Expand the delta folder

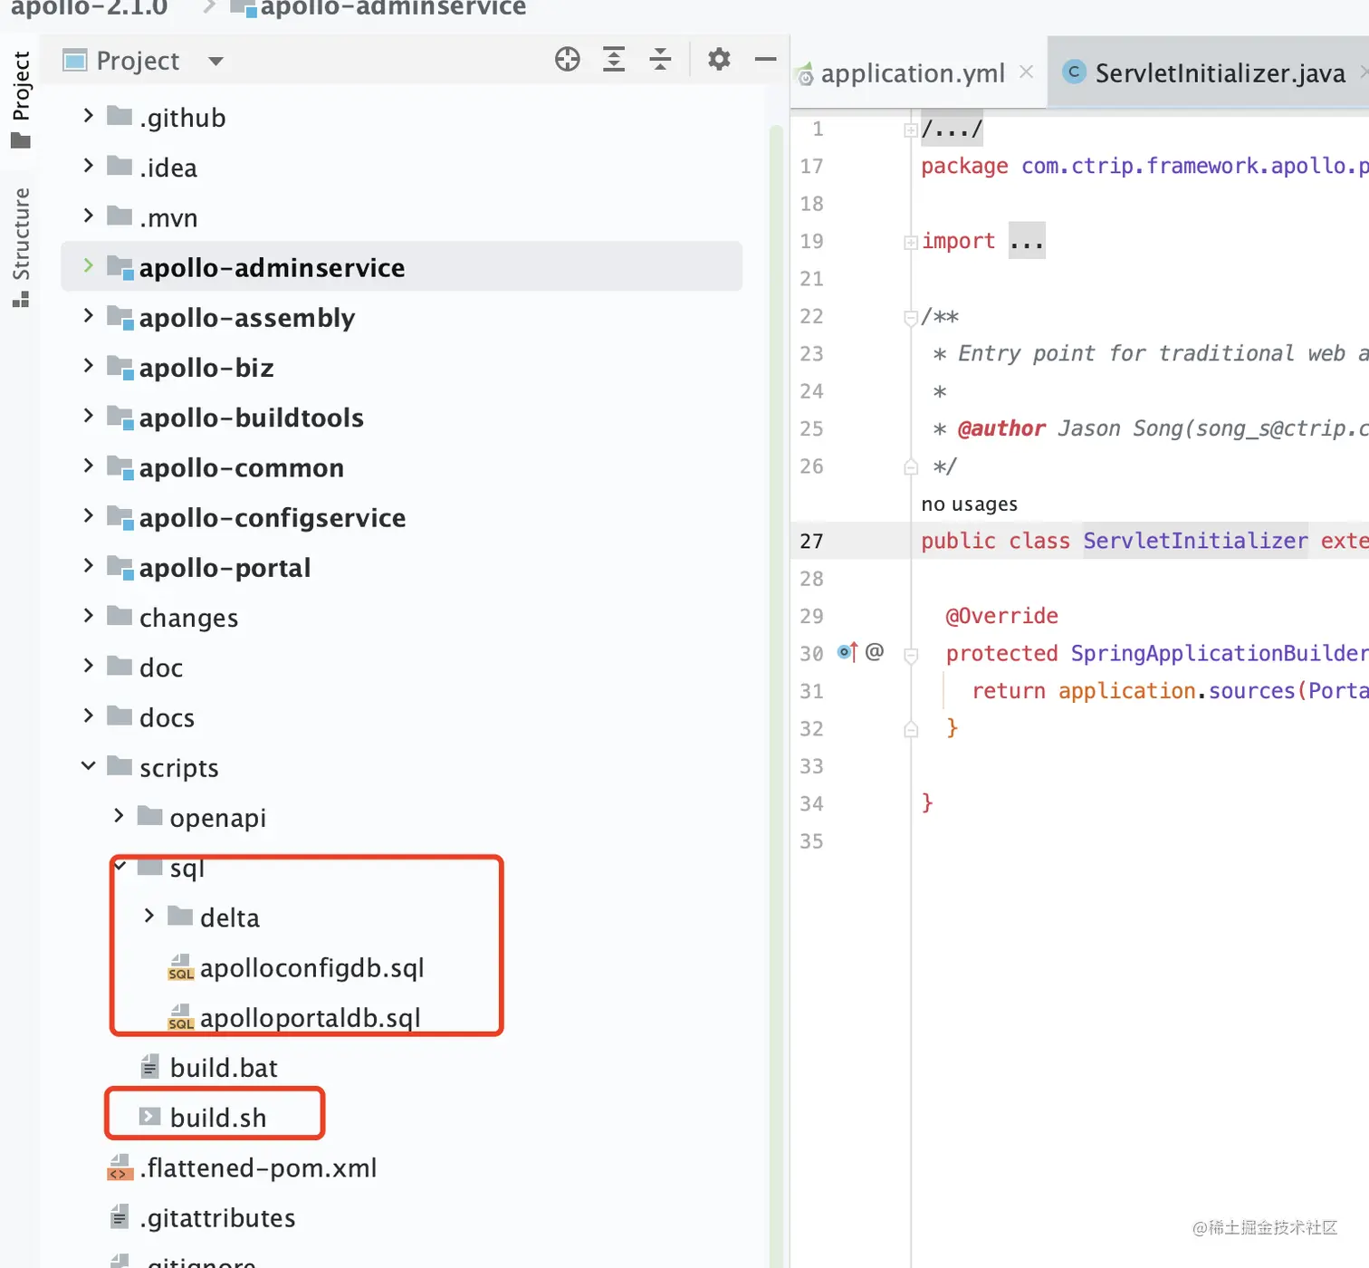click(x=149, y=916)
